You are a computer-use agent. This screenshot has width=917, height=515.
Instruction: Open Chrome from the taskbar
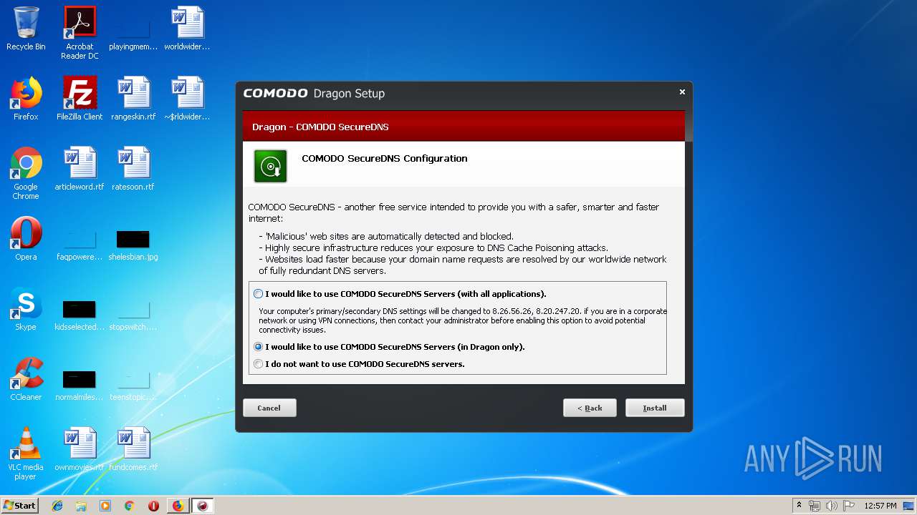point(130,506)
